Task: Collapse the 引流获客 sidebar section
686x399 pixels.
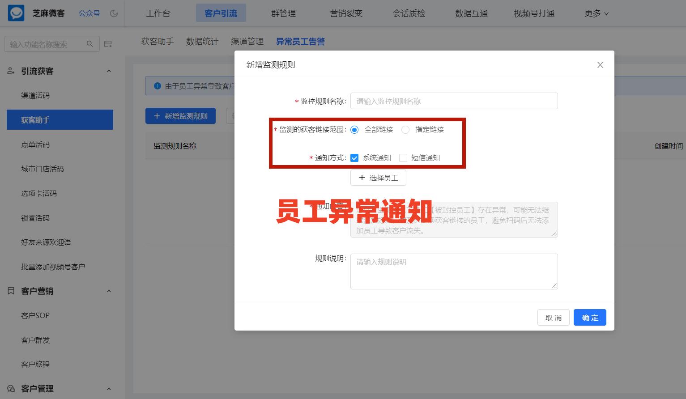Action: coord(109,71)
